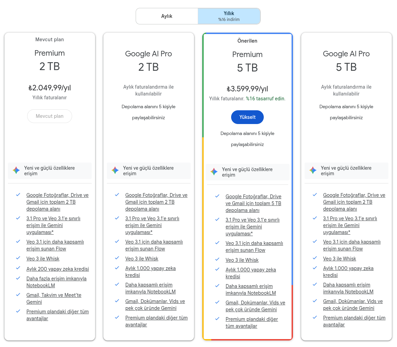Open 'Veo 3 ile Whisk' link in Premium 2 TB card
Viewport: 397px width, 347px height.
coord(43,259)
